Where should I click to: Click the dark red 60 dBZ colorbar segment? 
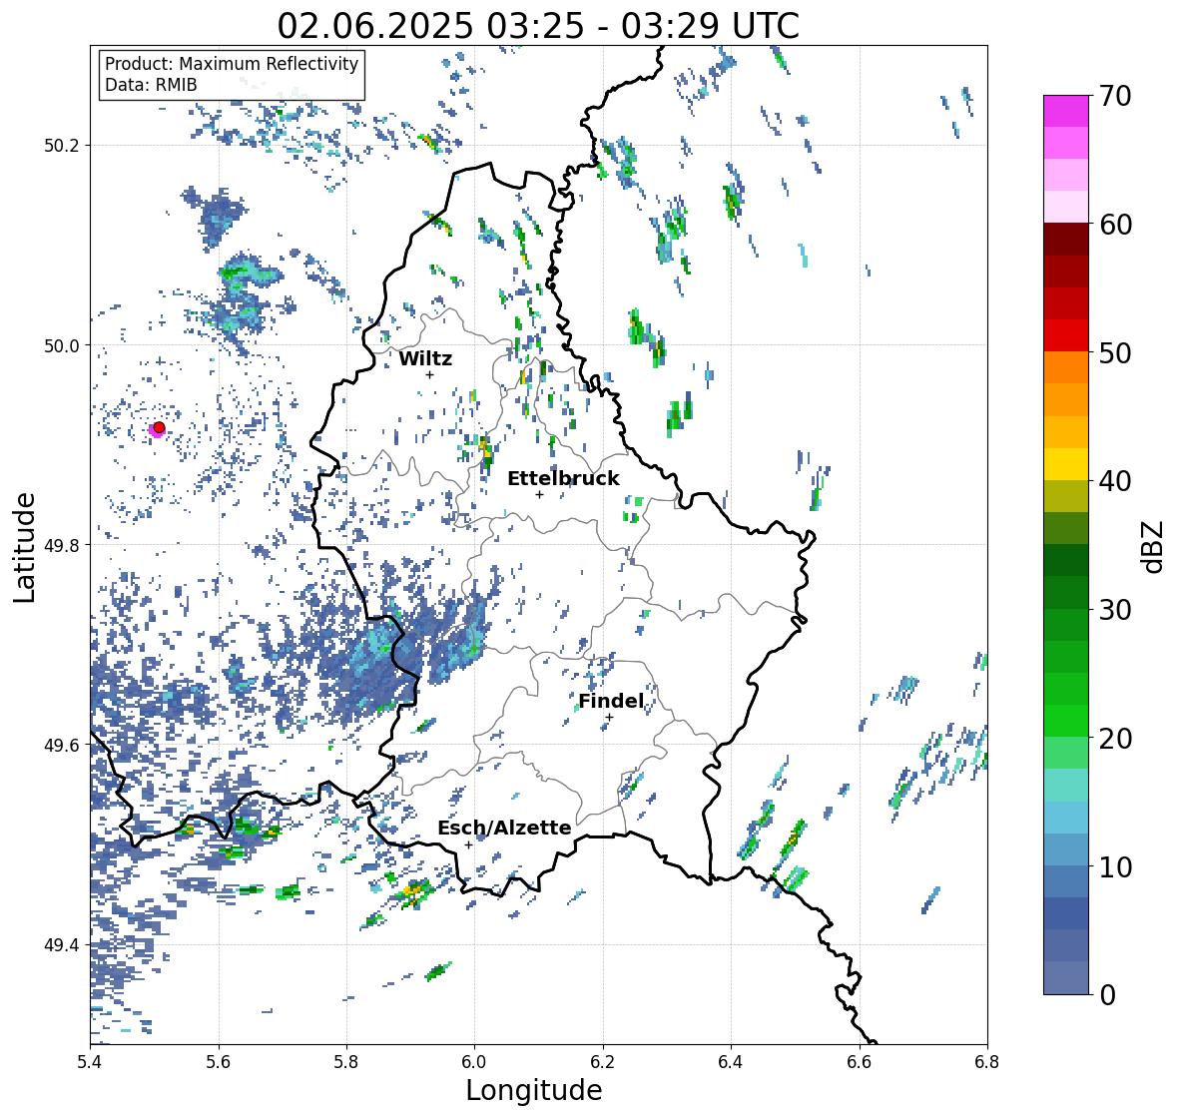(x=1066, y=240)
